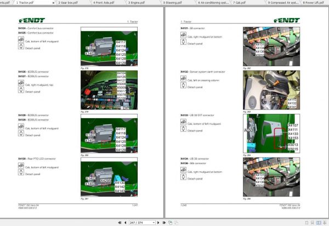Open the page number dropdown arrow
This screenshot has width=329, height=226.
154,222
